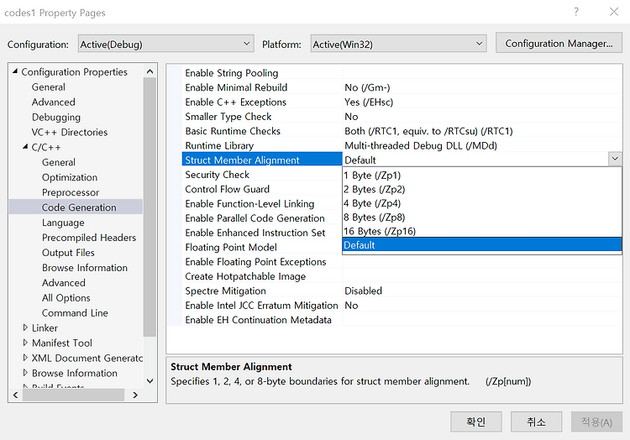Select Create Hotpatchable Image property
Screen dimensions: 630x440
pos(245,276)
